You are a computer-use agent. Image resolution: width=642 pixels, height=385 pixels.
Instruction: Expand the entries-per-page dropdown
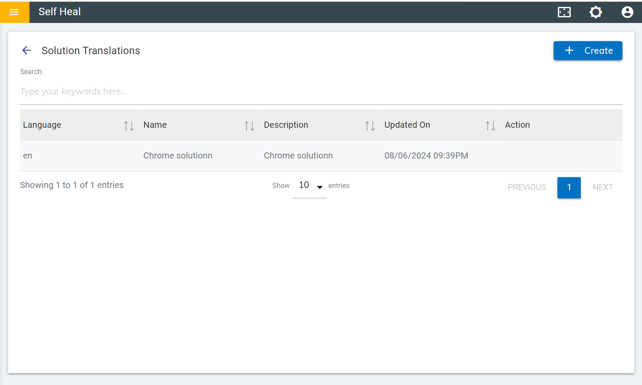coord(309,186)
